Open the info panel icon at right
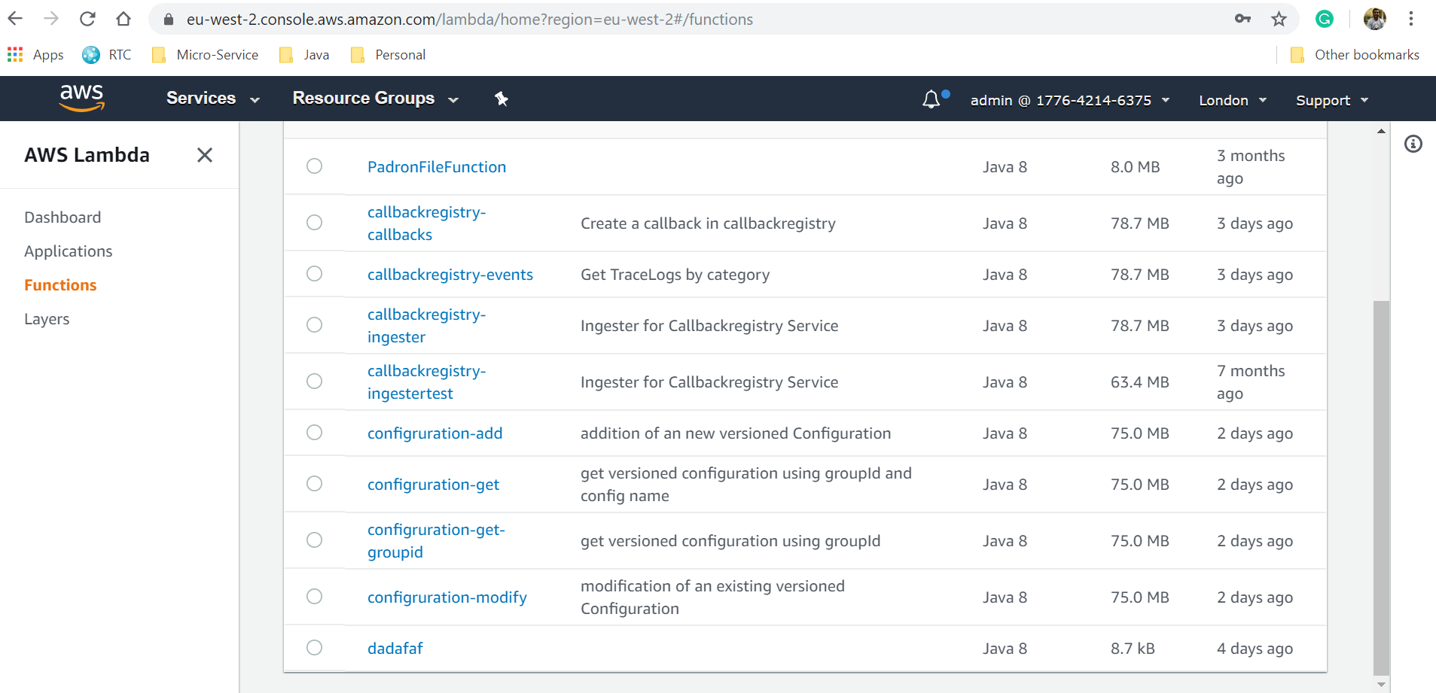The height and width of the screenshot is (693, 1436). [x=1413, y=144]
